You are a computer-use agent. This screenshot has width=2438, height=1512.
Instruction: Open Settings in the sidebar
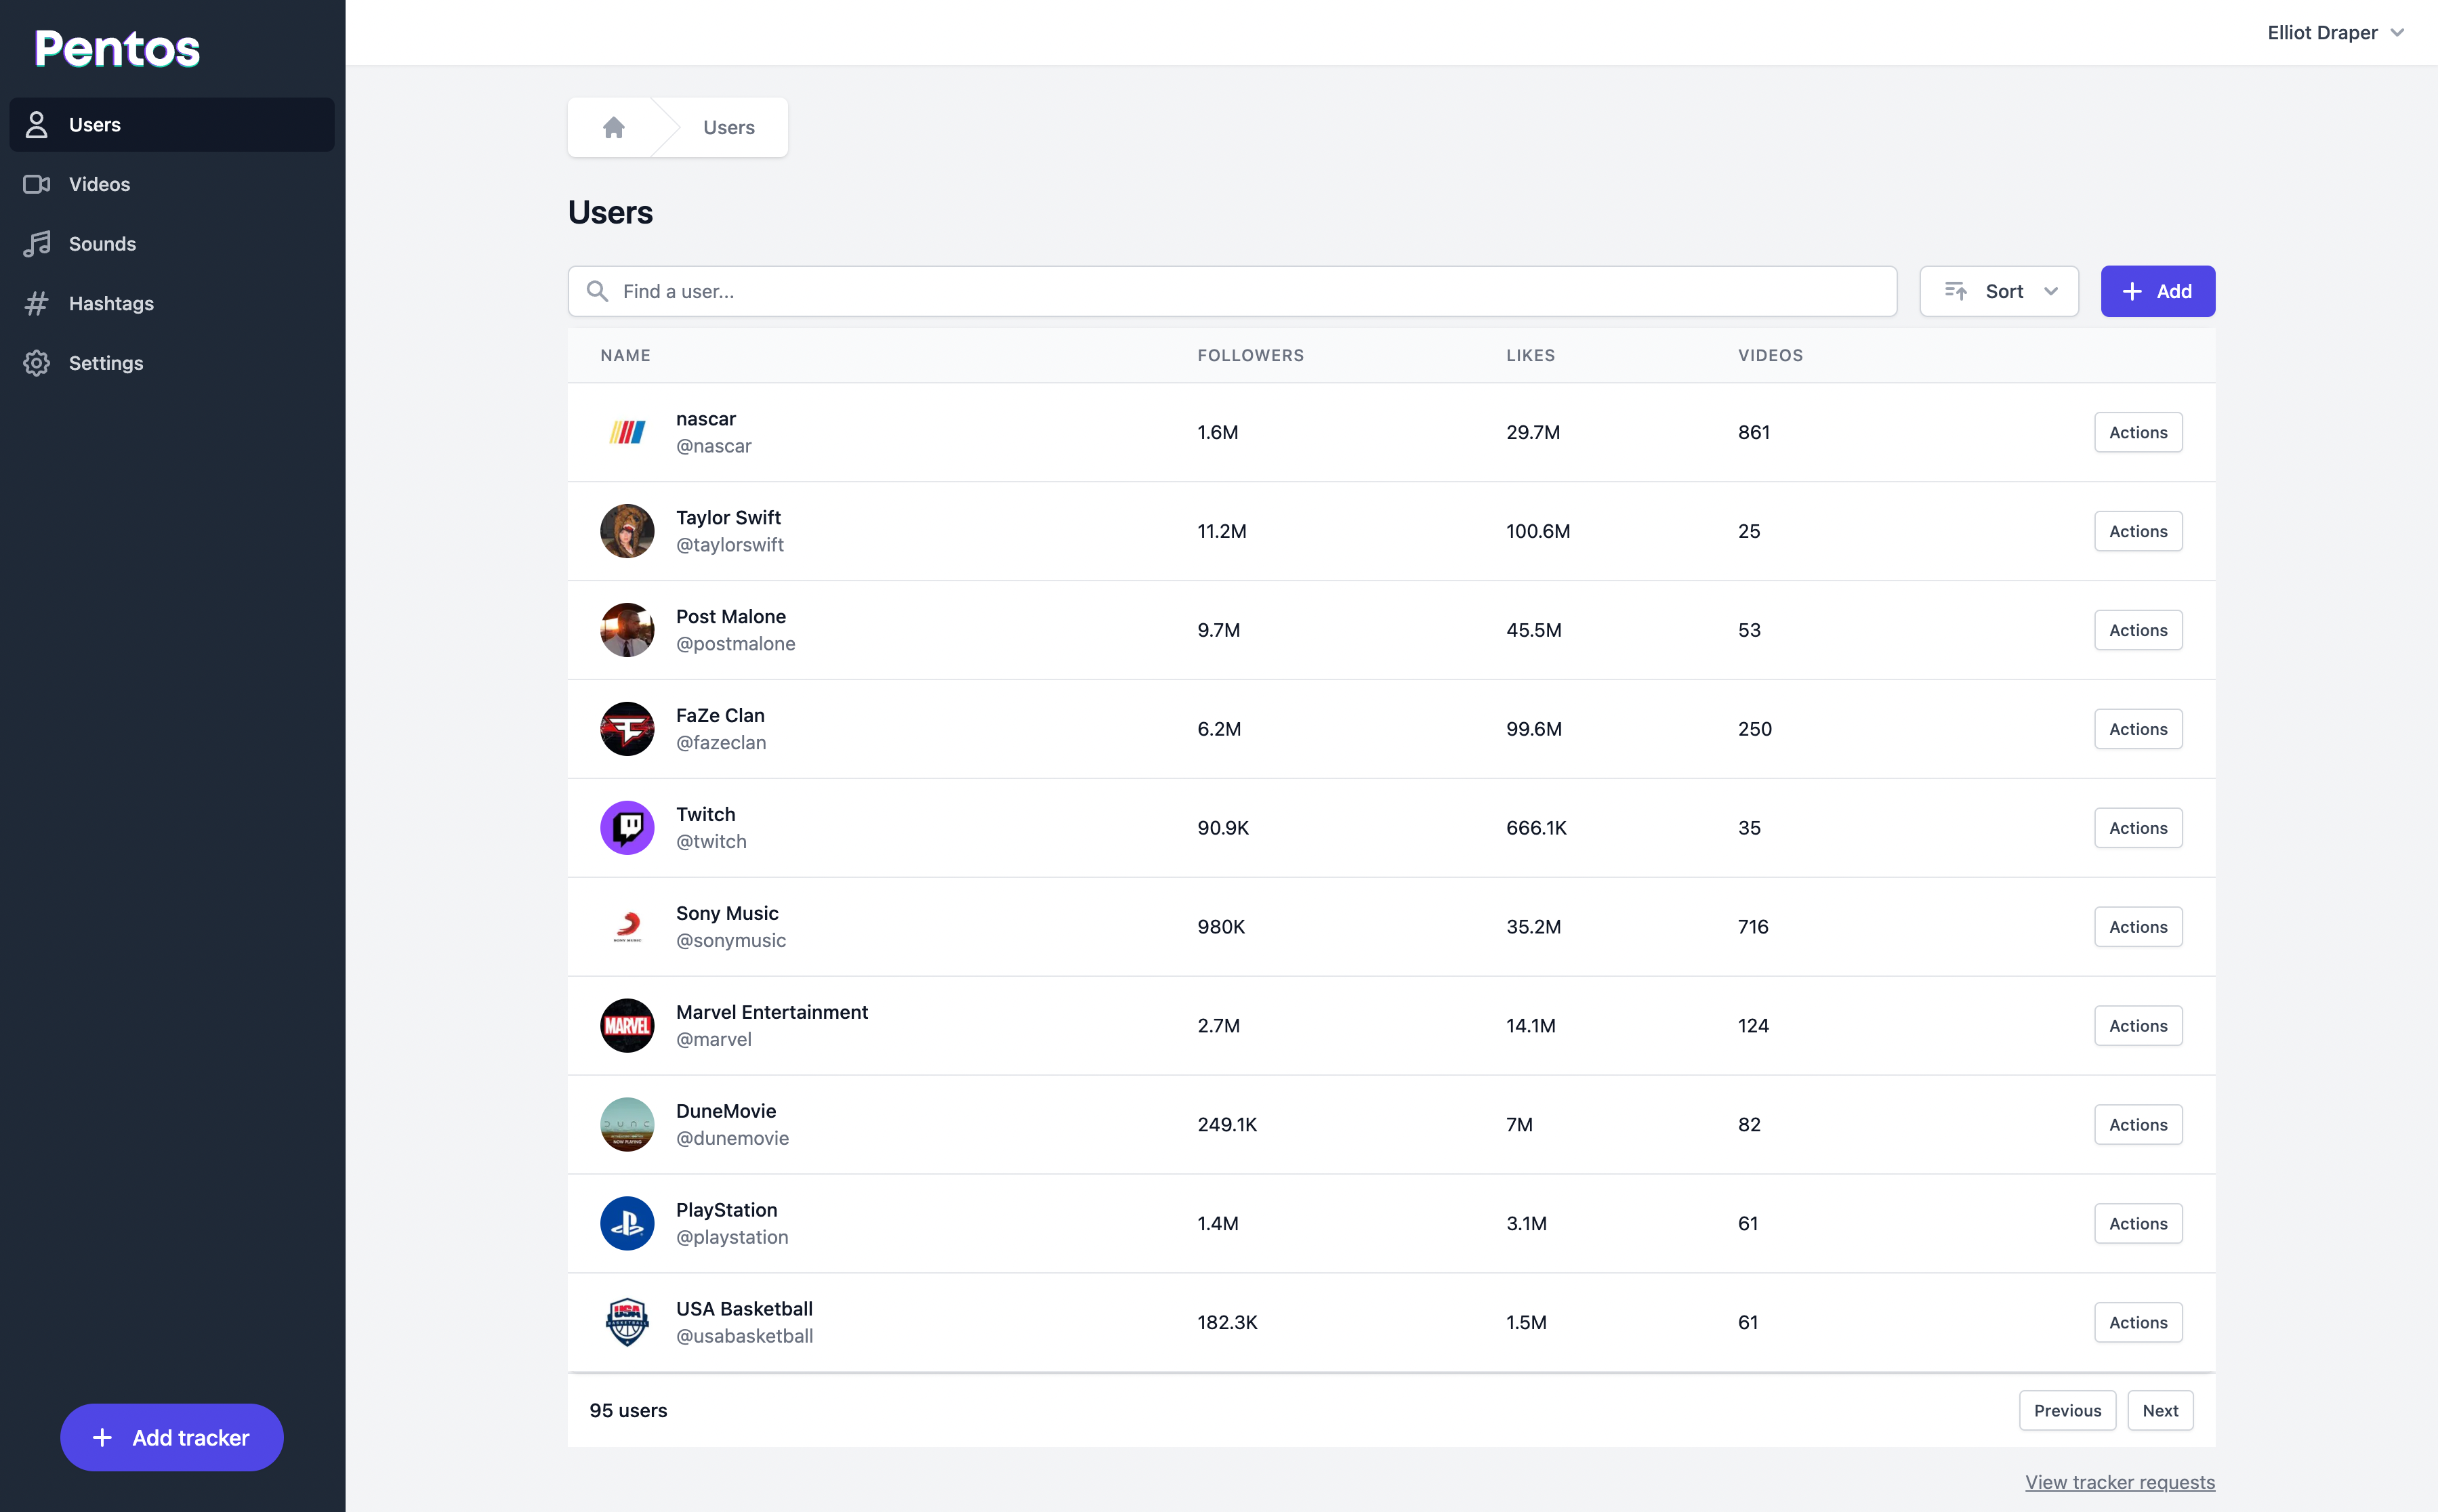pos(172,363)
